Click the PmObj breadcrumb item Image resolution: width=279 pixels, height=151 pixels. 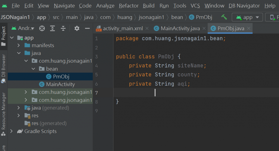click(x=201, y=17)
